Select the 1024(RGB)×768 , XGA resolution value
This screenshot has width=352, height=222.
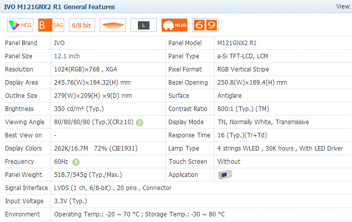(x=86, y=69)
